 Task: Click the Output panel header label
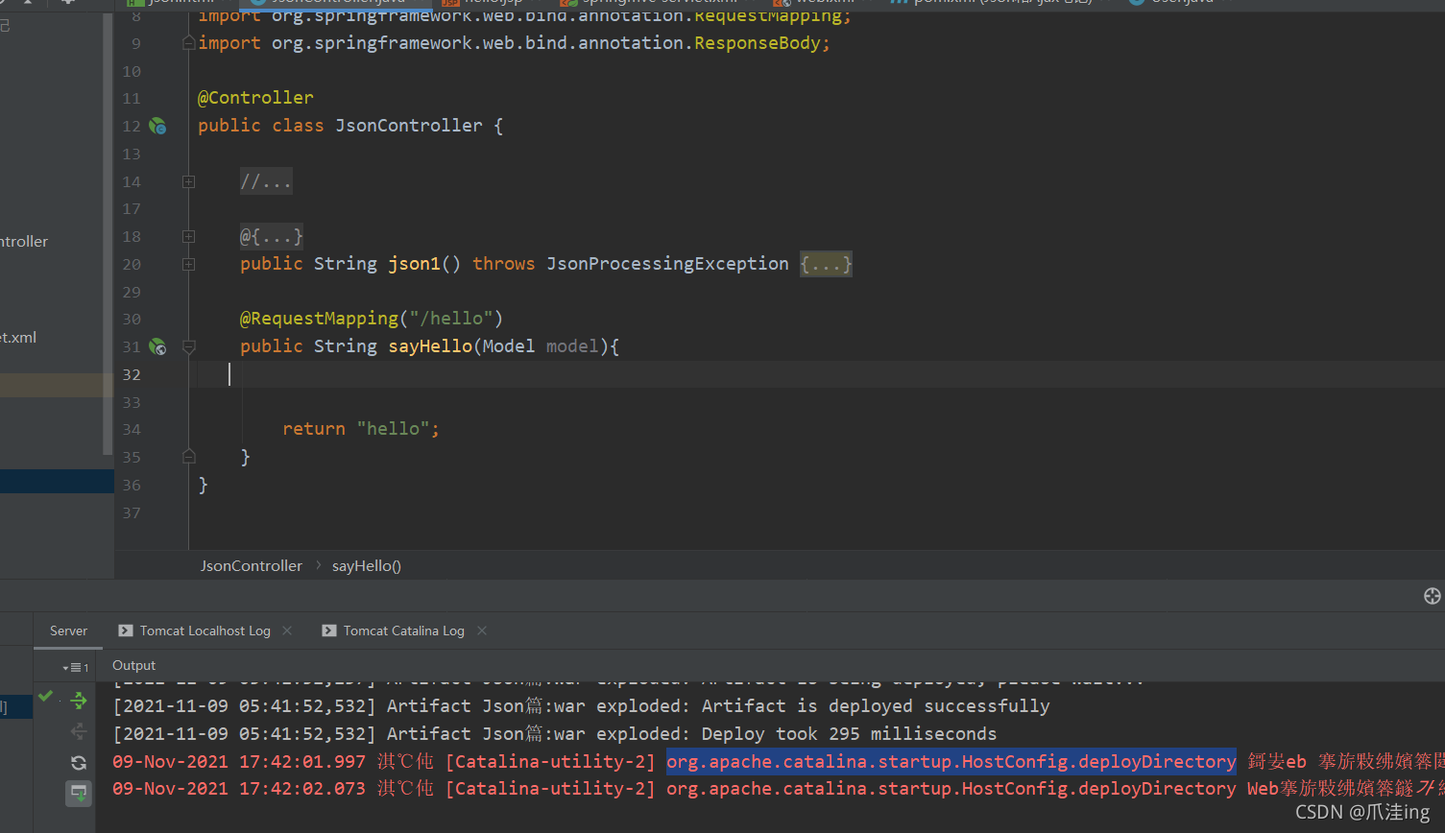tap(133, 665)
